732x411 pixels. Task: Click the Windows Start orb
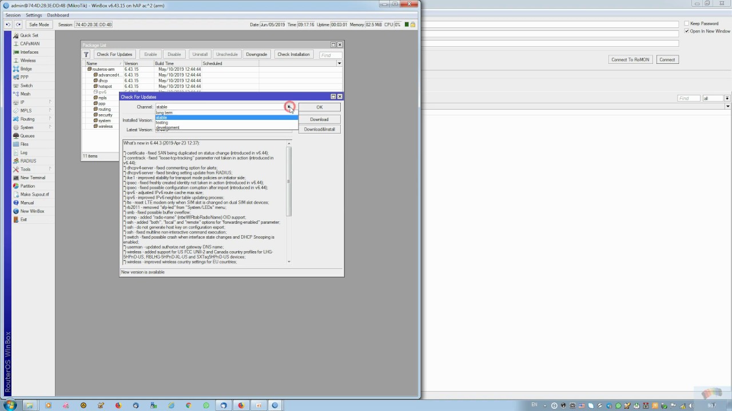point(10,405)
